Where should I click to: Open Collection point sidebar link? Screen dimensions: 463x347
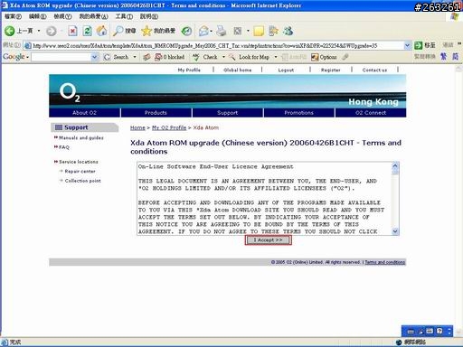point(82,181)
